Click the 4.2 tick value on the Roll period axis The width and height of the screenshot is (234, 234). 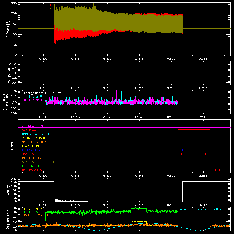[14, 68]
